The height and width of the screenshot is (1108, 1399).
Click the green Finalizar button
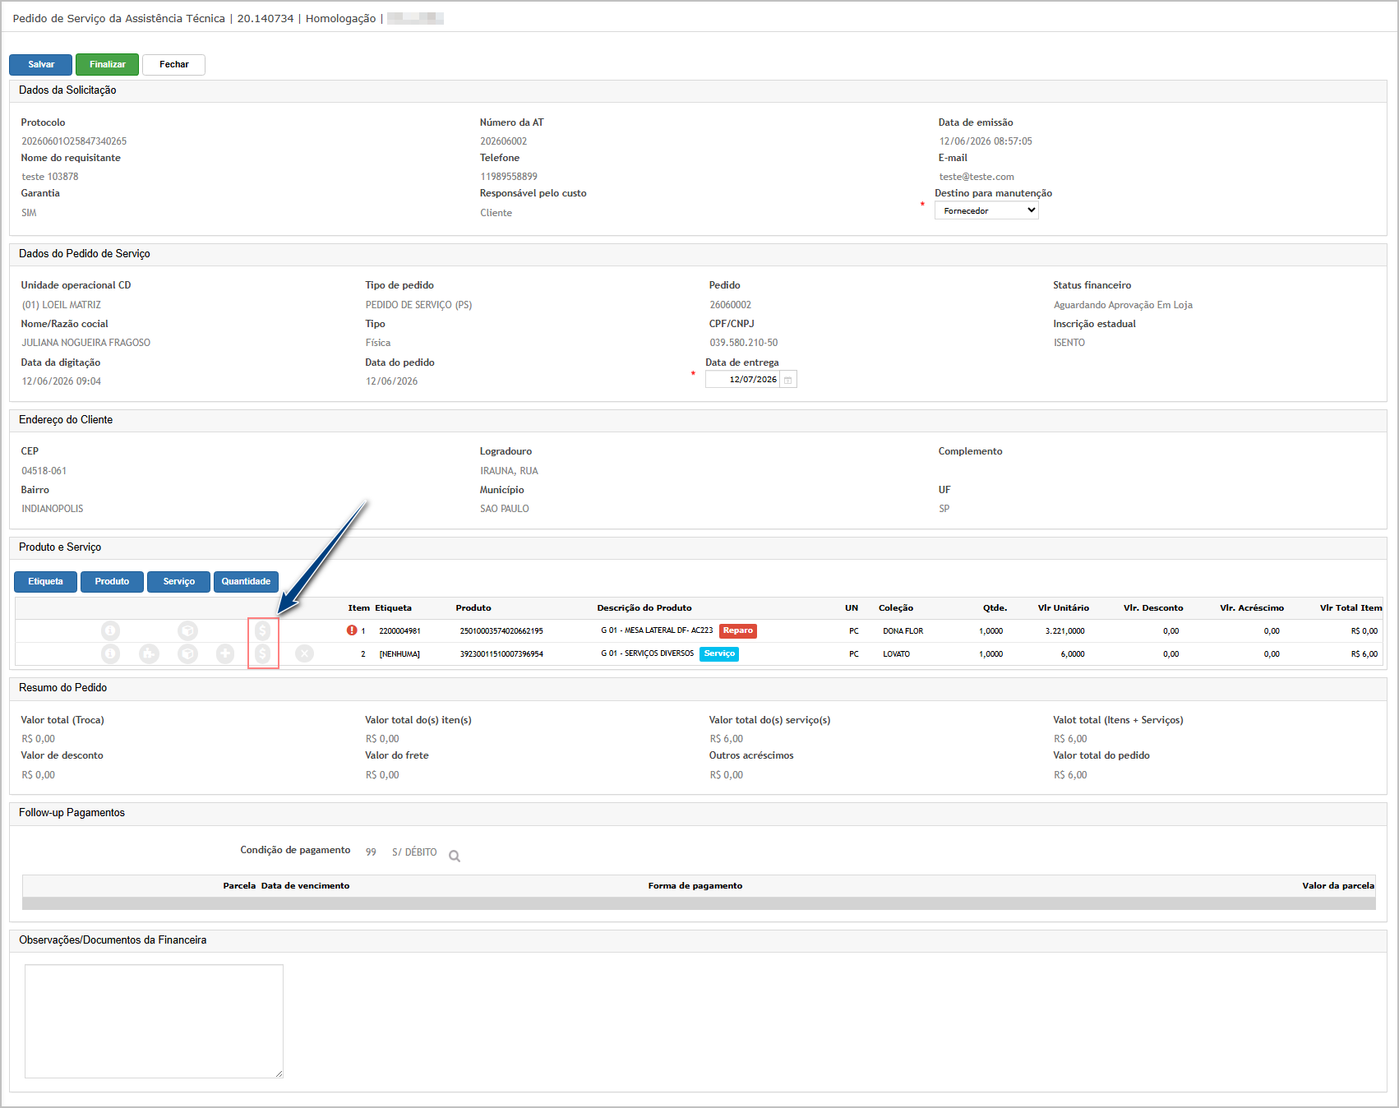[x=107, y=64]
